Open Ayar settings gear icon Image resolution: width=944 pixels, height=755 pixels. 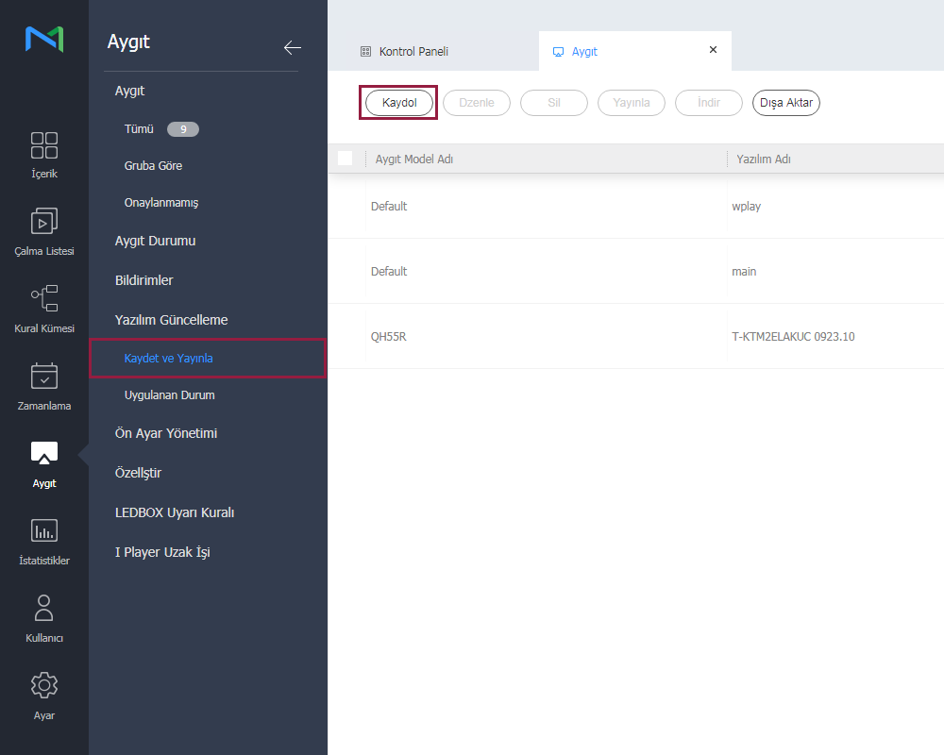point(44,696)
